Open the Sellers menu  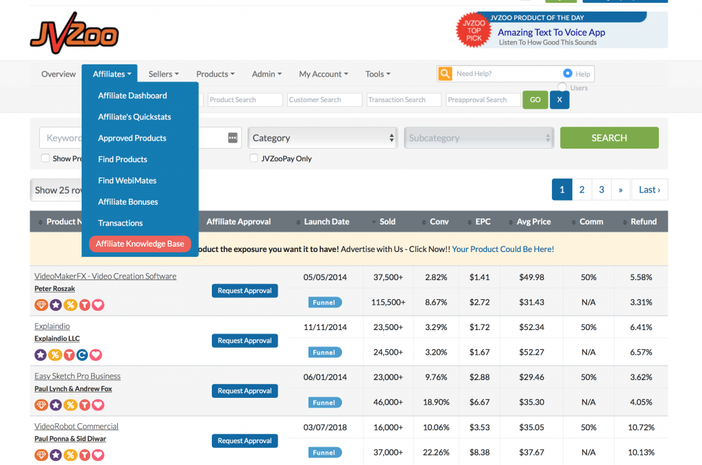pos(163,73)
